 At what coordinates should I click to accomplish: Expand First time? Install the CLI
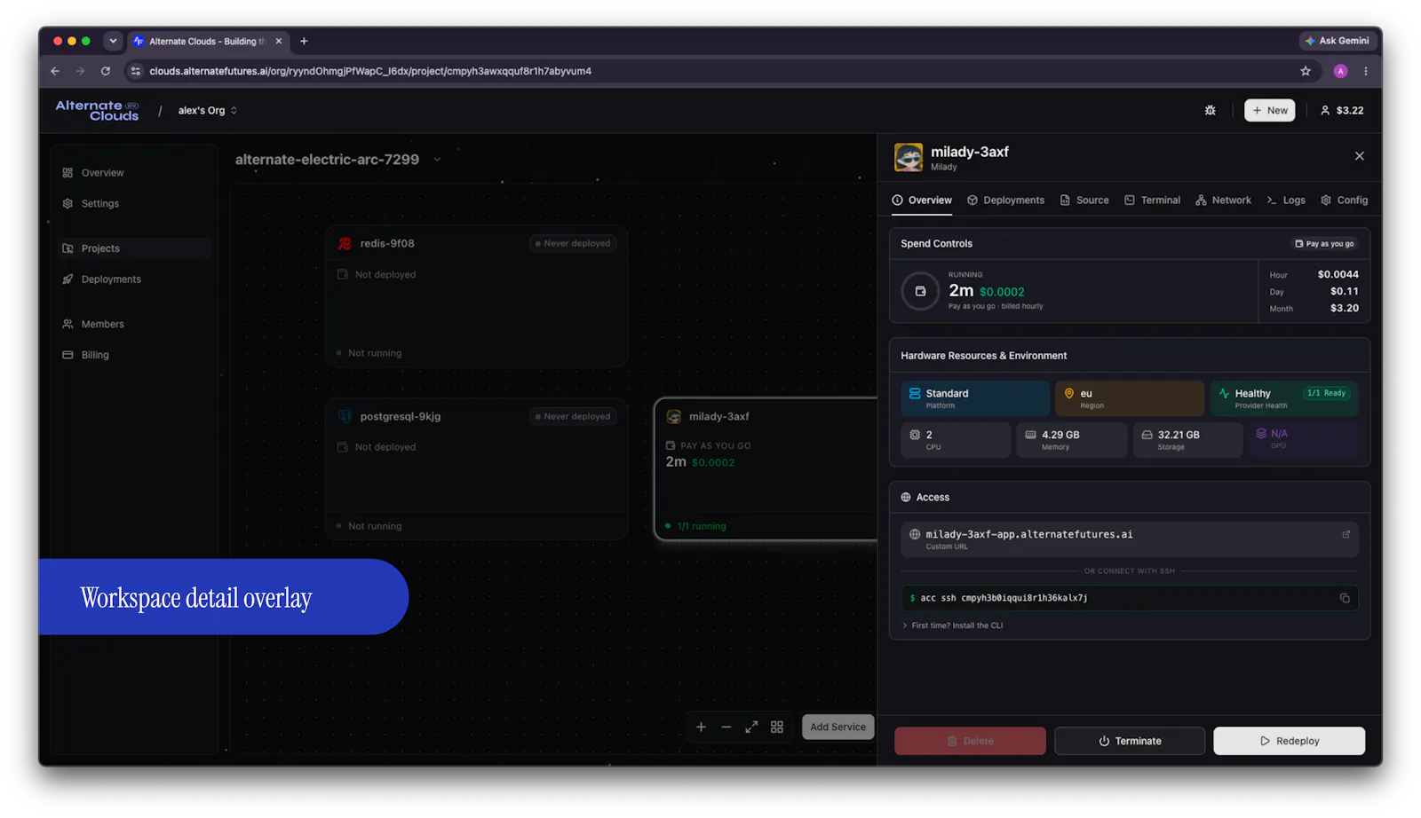click(952, 625)
